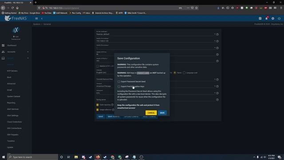The image size is (284, 160).
Task: Open Reporting in the sidebar
Action: coord(11,103)
